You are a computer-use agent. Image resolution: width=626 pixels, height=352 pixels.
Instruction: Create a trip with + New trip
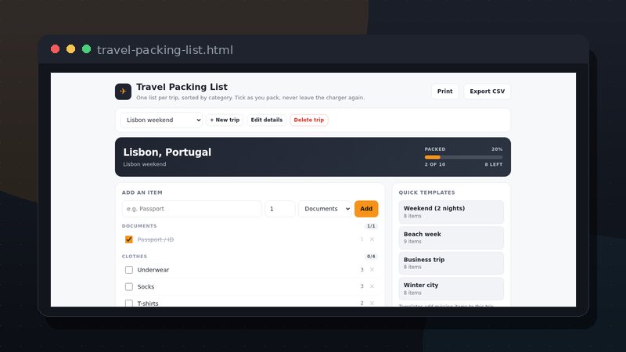pos(225,120)
